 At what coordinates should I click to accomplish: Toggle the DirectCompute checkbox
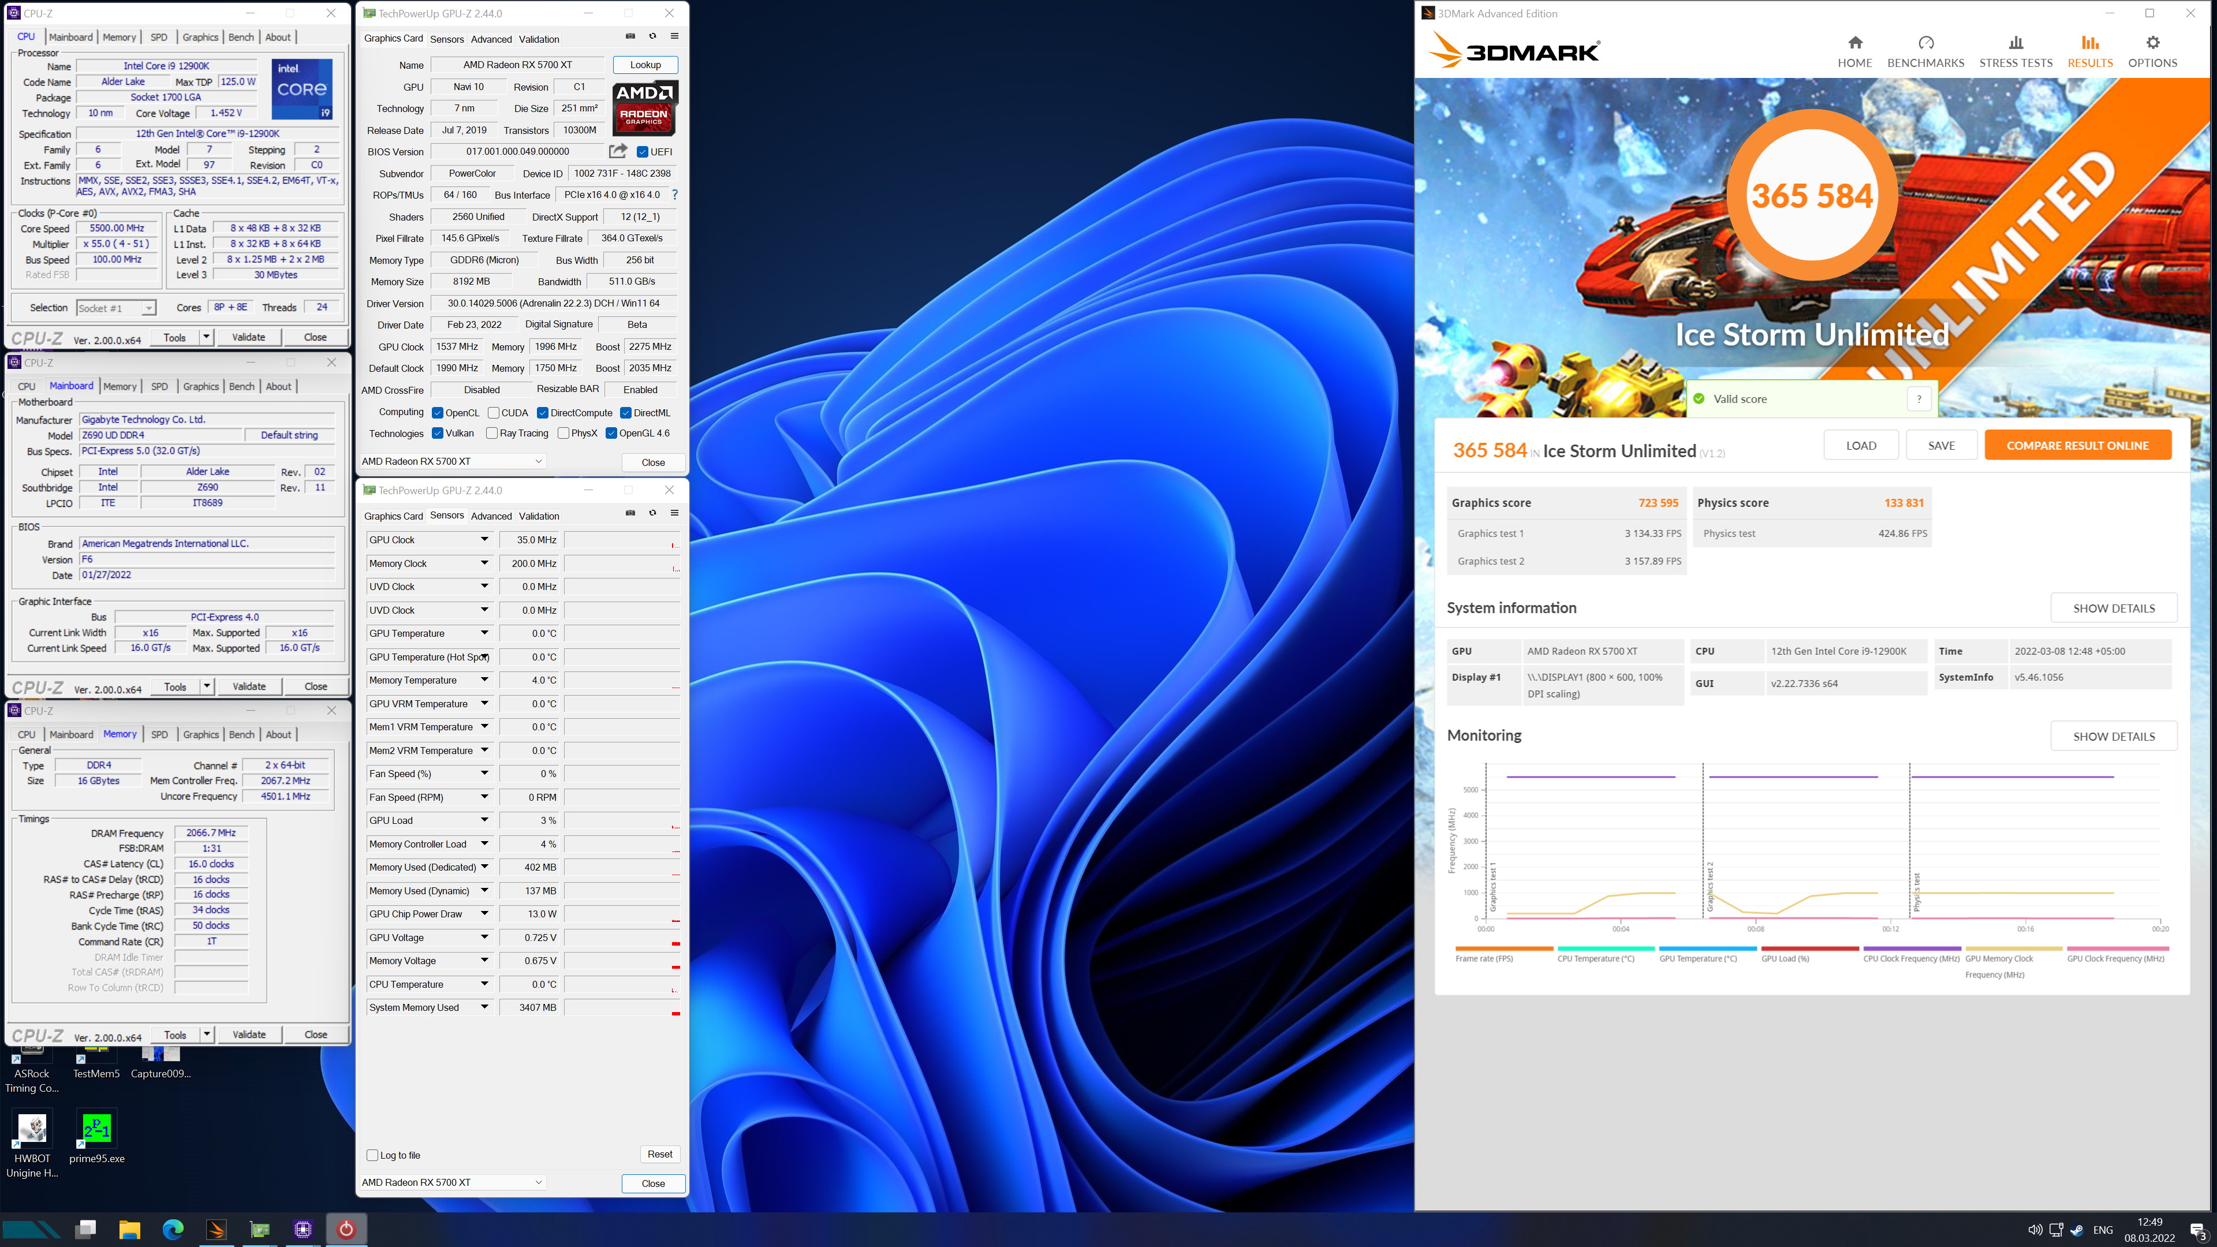pyautogui.click(x=542, y=413)
